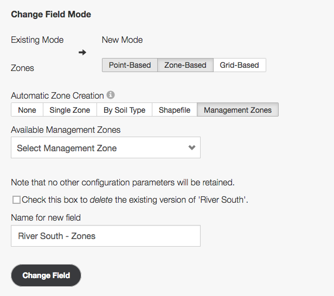Choose Shapefile zone creation option

pos(174,110)
